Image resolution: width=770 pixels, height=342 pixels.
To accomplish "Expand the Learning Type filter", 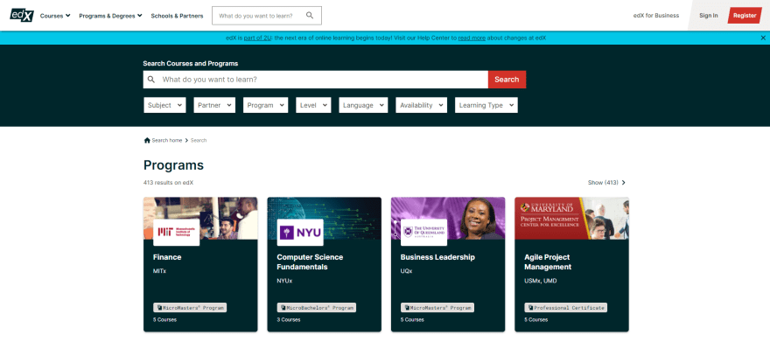I will click(486, 105).
